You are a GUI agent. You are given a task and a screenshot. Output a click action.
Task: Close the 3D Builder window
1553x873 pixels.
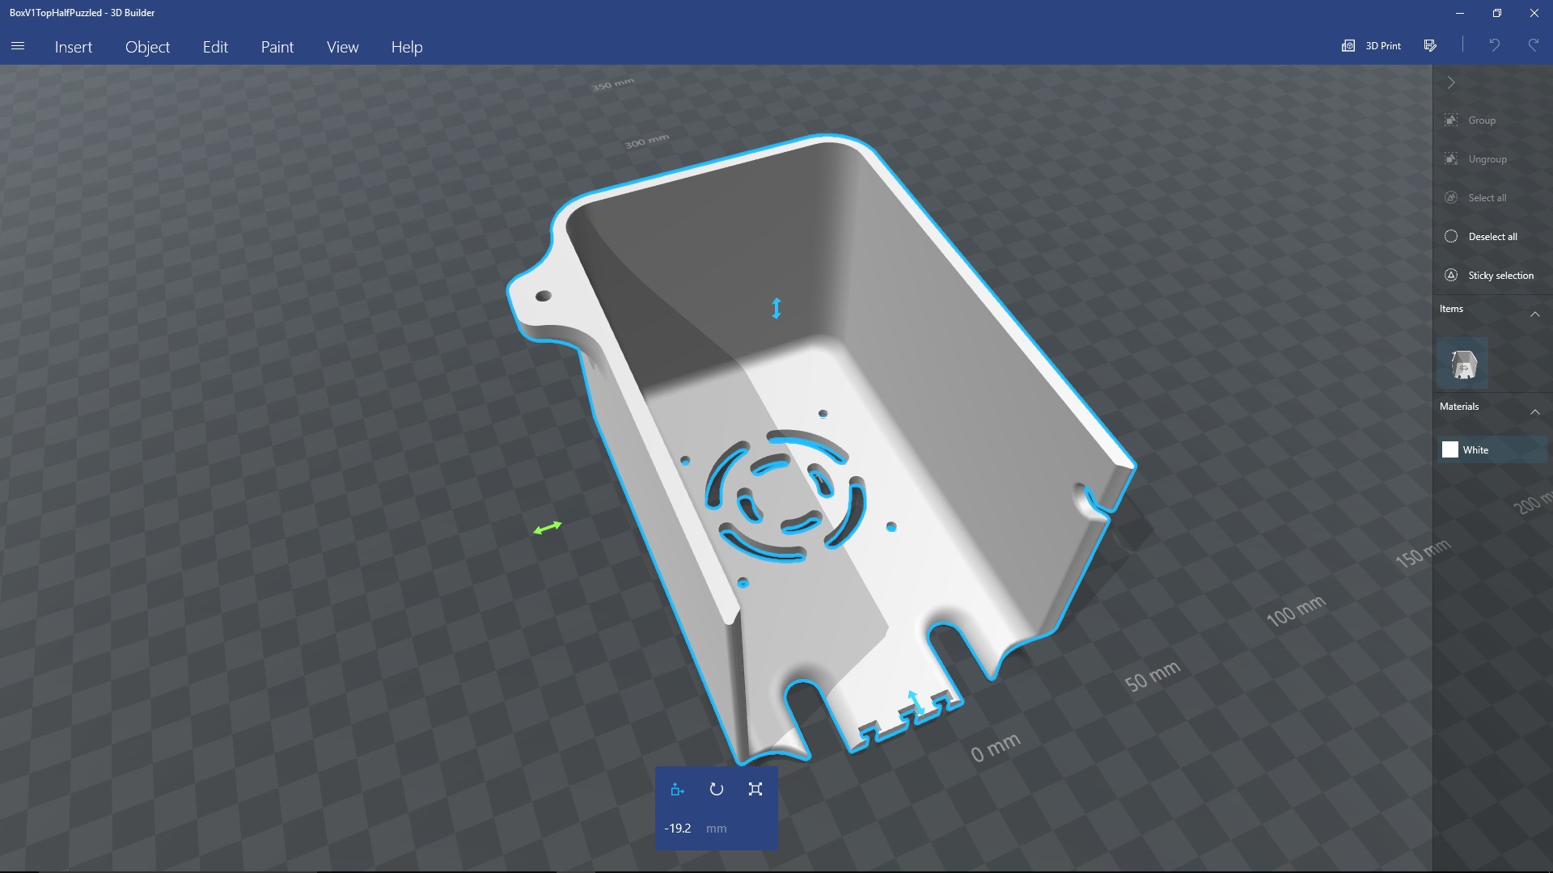pyautogui.click(x=1534, y=13)
